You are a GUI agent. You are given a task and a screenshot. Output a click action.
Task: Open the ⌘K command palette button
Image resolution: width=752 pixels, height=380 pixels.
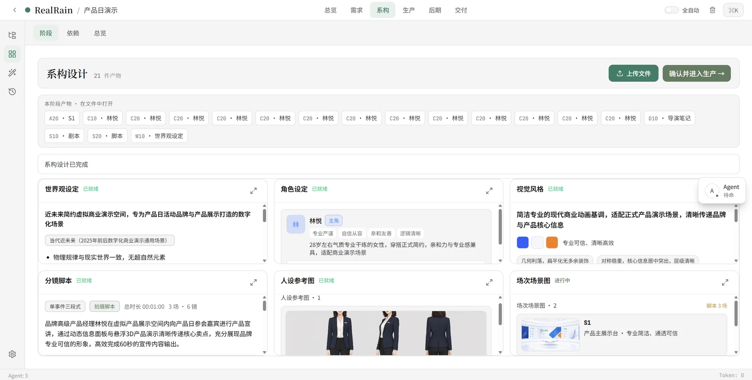pyautogui.click(x=733, y=10)
